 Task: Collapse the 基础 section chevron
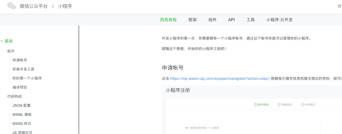2,41
